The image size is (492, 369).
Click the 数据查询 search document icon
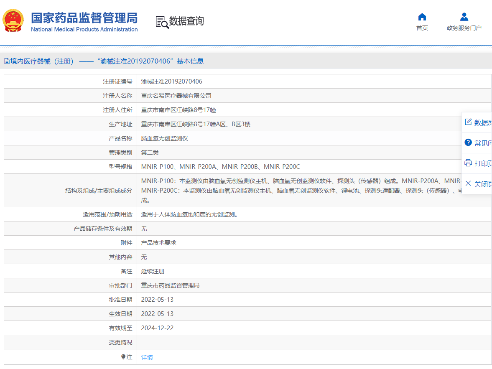[162, 22]
